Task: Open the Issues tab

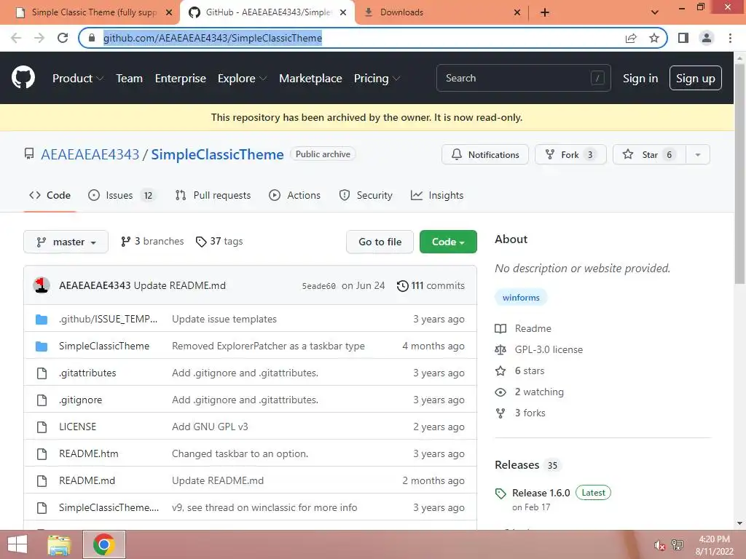Action: point(122,195)
